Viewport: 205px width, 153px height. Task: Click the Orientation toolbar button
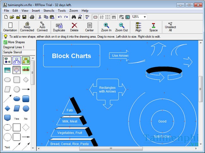click(x=10, y=27)
